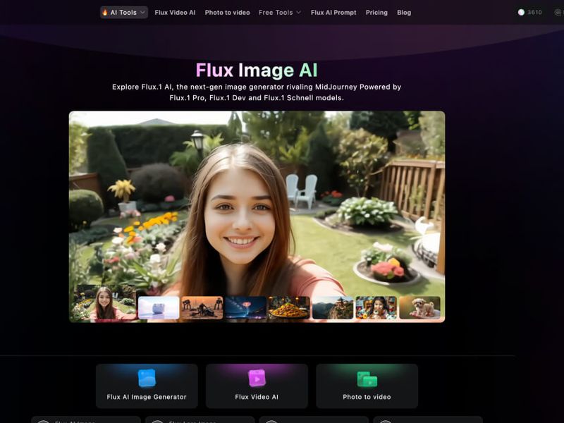Screen dimensions: 564x423
Task: Select Photo to video in the navigation bar
Action: tap(226, 12)
